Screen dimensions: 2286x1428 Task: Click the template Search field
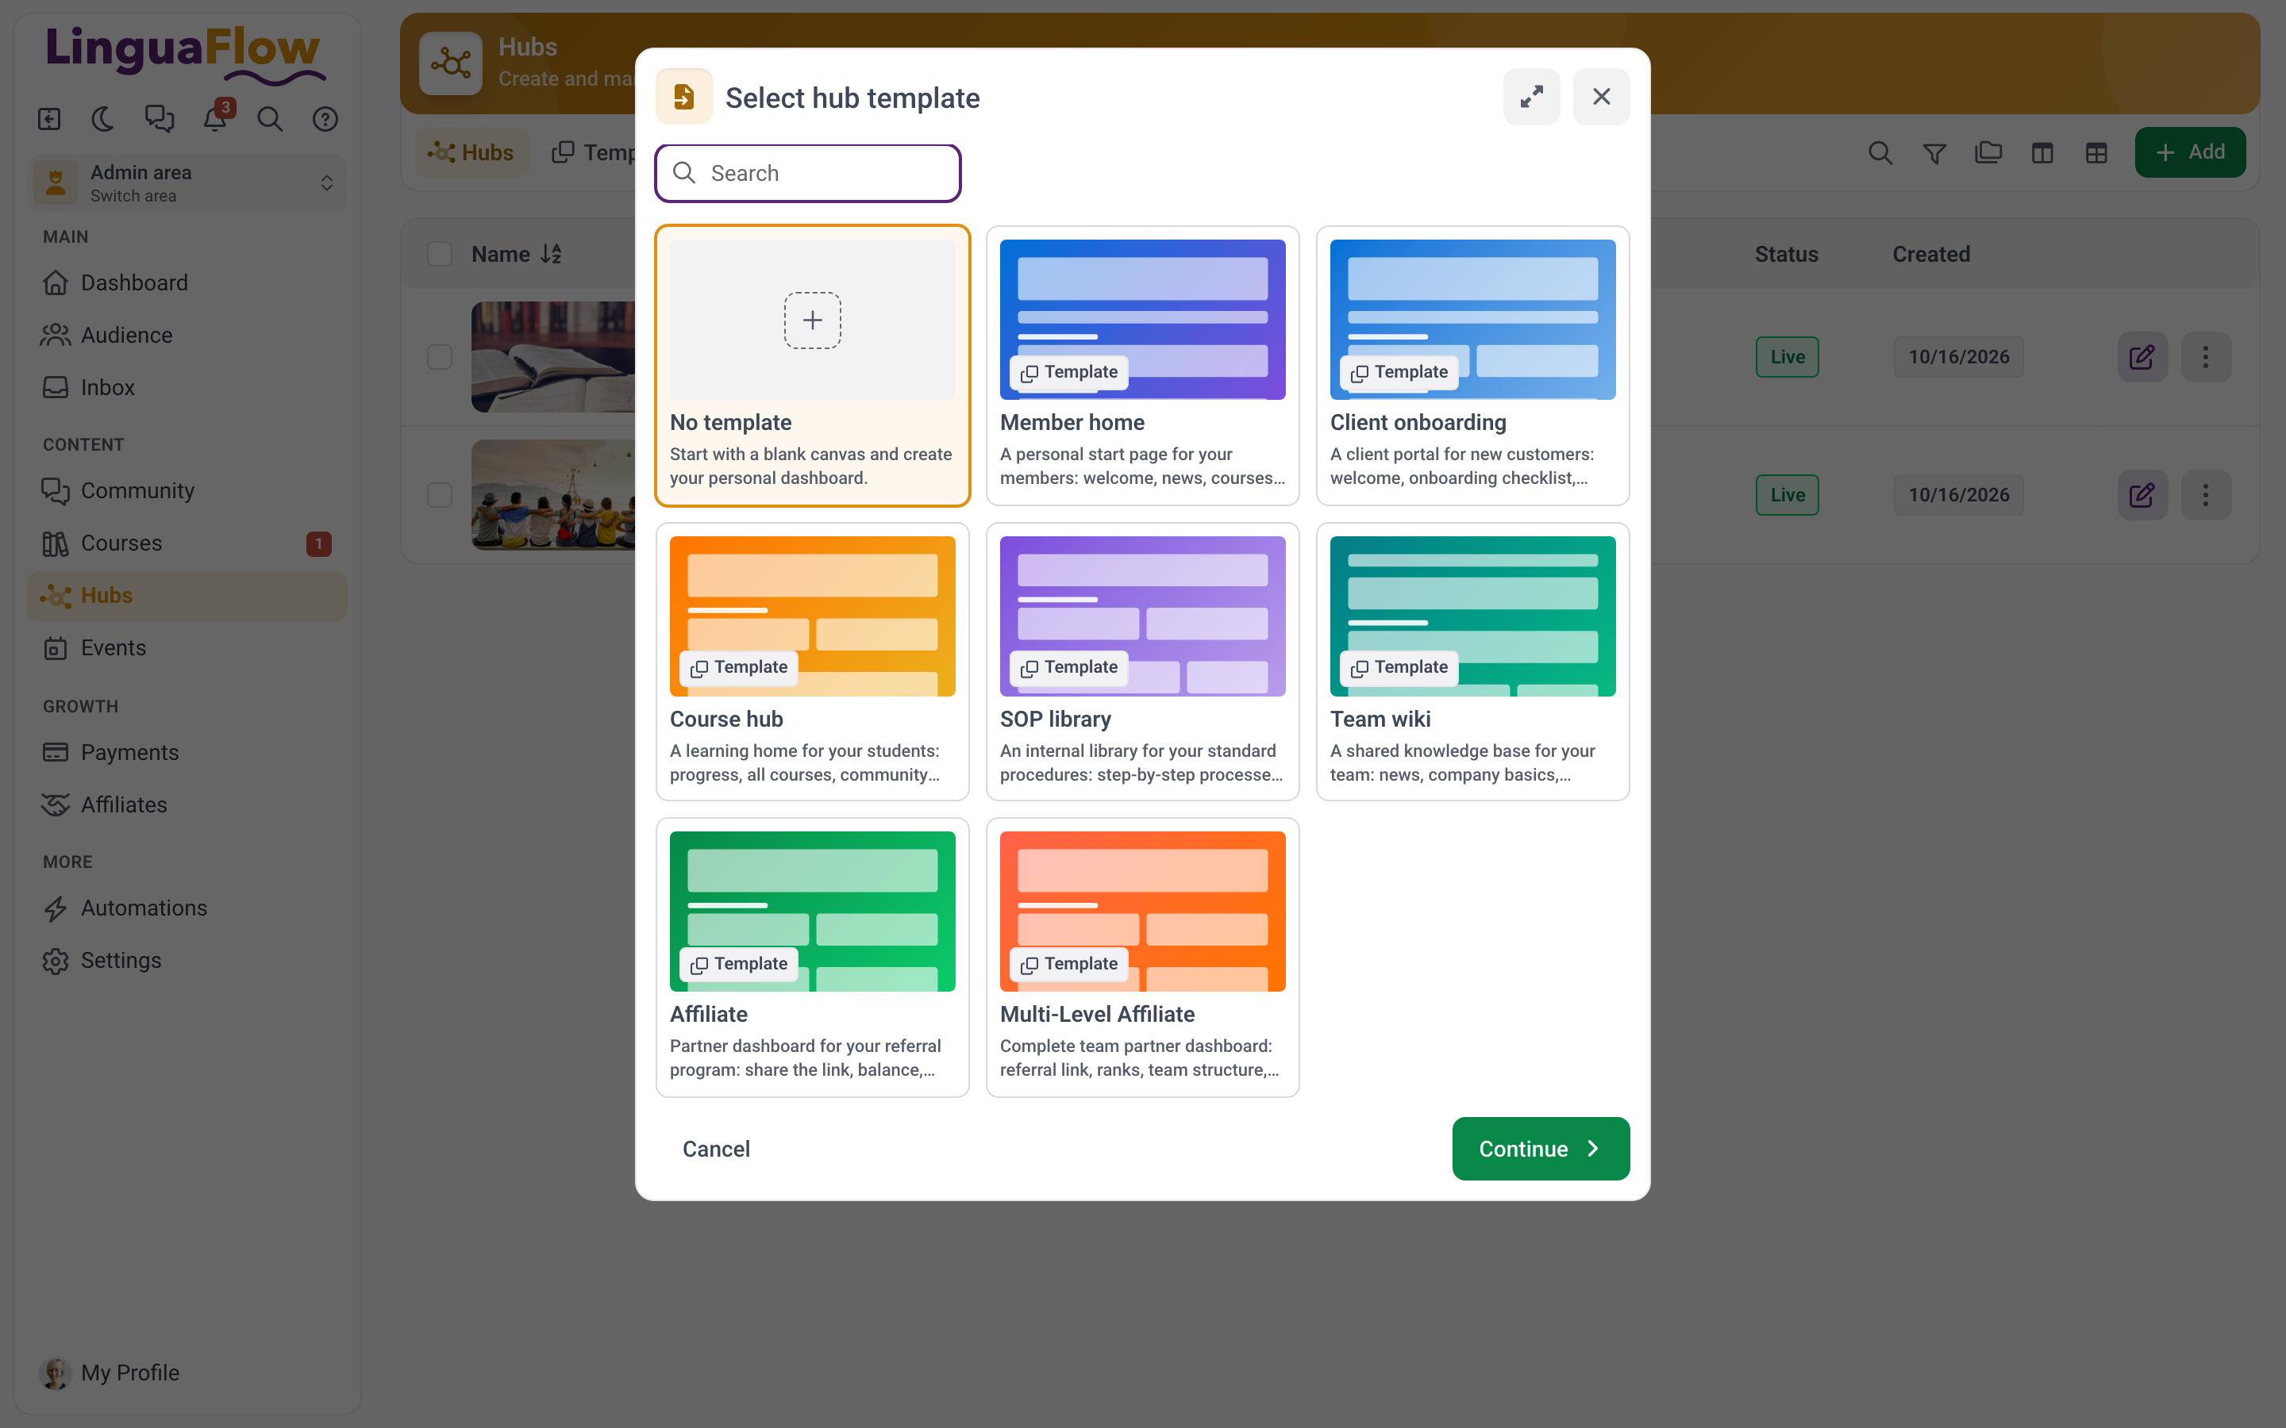(x=809, y=173)
